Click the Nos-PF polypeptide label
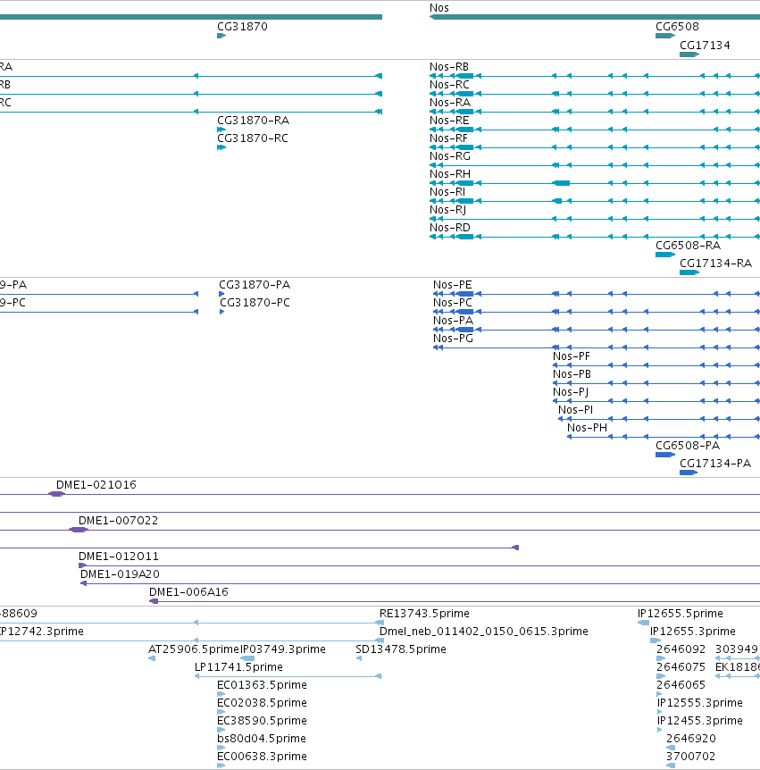 click(x=572, y=356)
